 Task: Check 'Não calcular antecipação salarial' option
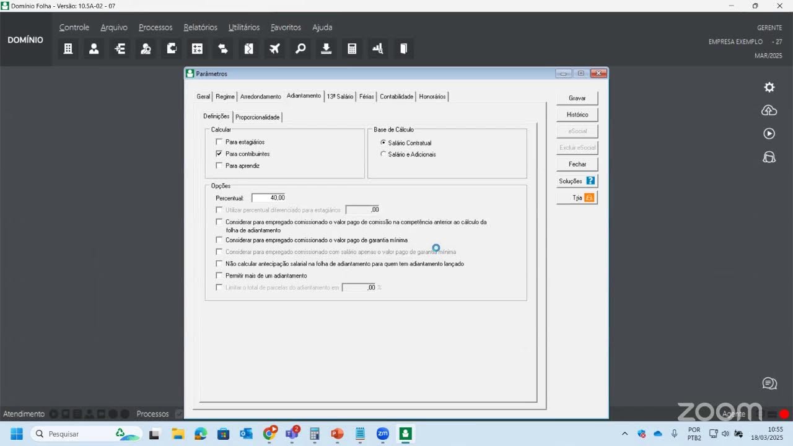tap(219, 264)
